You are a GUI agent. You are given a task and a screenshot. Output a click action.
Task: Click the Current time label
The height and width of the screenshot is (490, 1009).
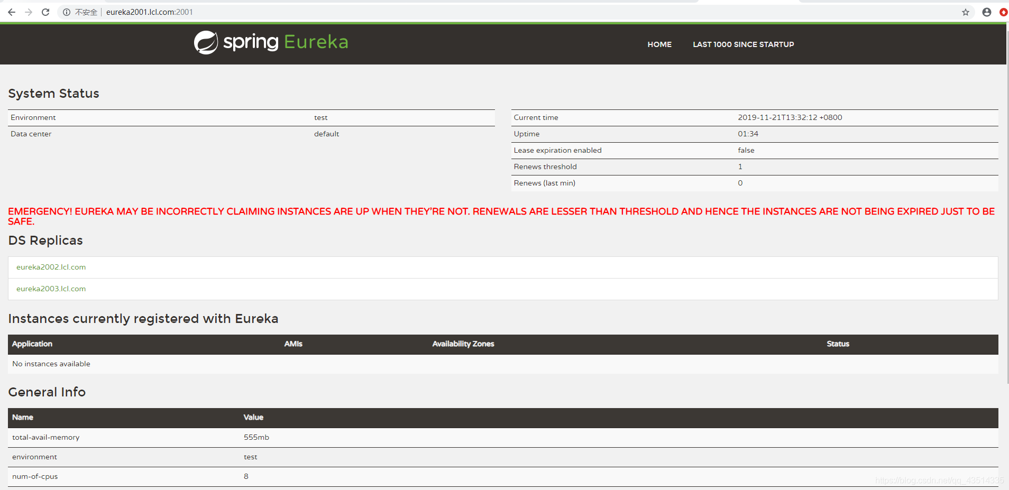[x=536, y=117]
